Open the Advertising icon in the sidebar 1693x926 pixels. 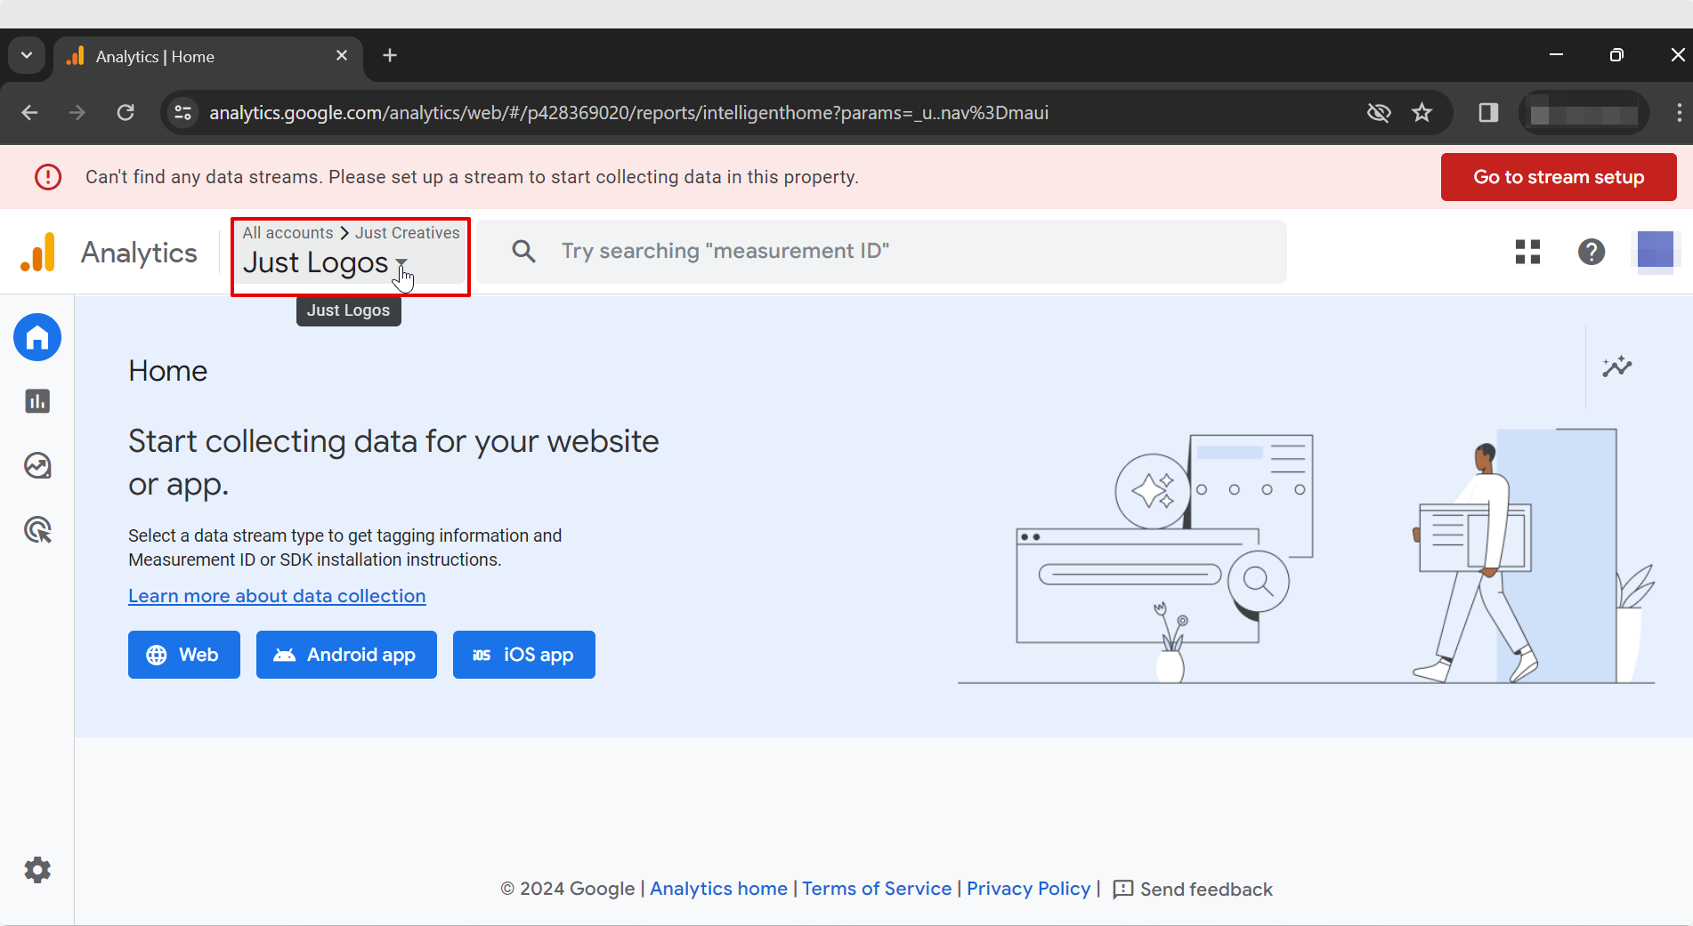(x=37, y=530)
